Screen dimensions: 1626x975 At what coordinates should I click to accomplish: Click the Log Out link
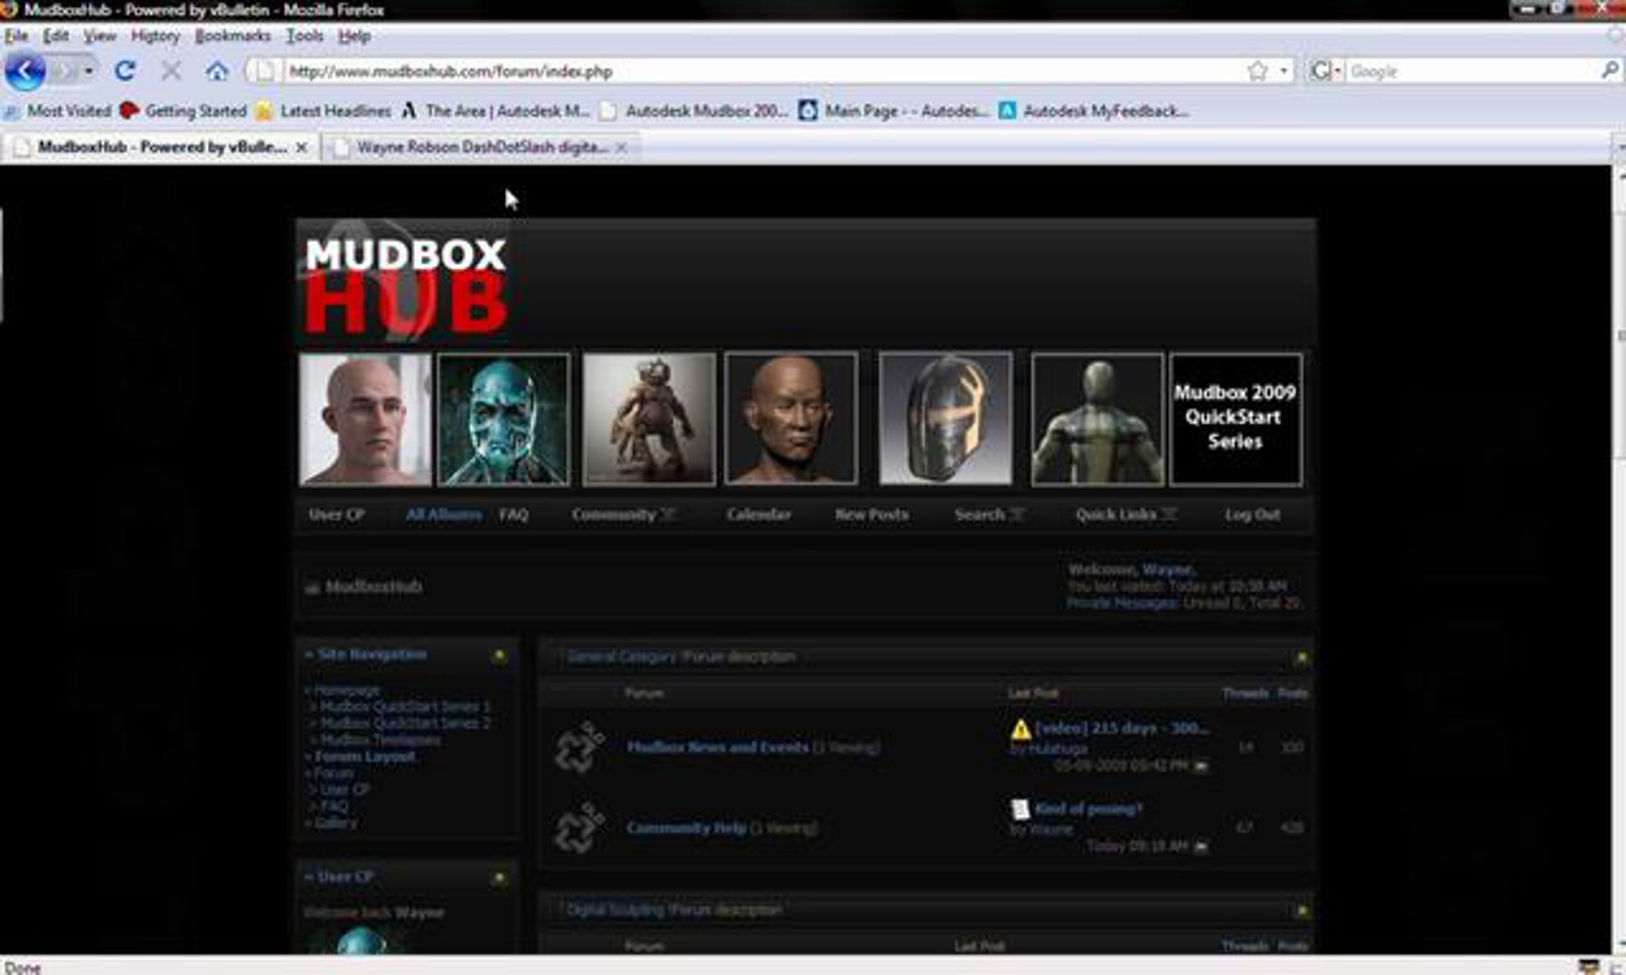tap(1252, 515)
